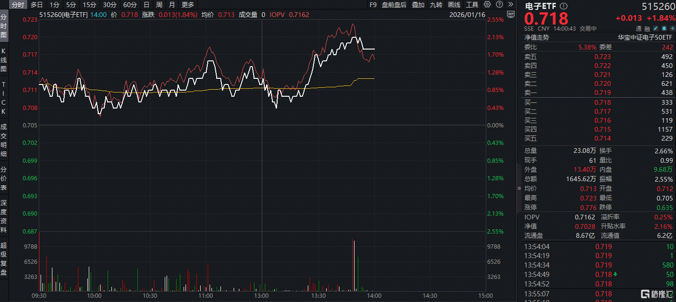The height and width of the screenshot is (302, 676).
Task: Click the 13:54:34 trade row
Action: (600, 265)
